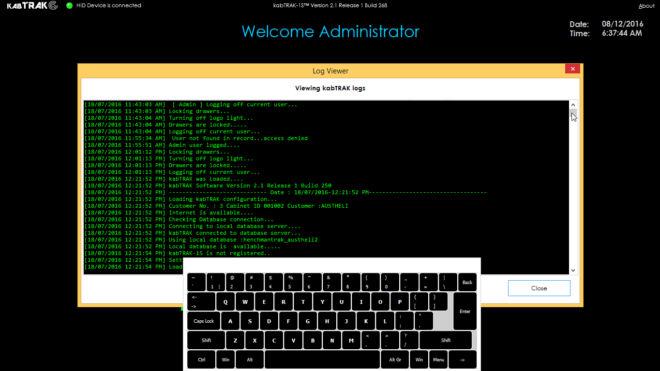Tap the Back key on on-screen keyboard
Image resolution: width=660 pixels, height=371 pixels.
click(467, 282)
